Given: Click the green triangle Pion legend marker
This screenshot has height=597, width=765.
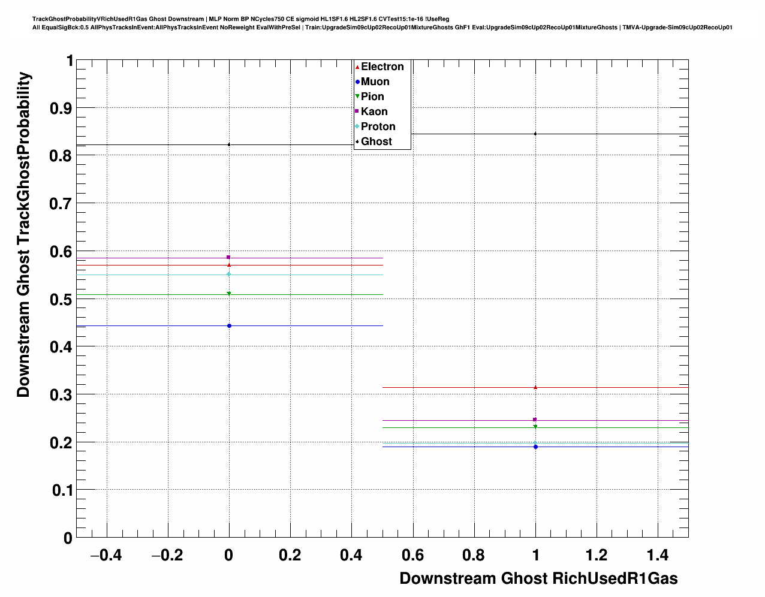Looking at the screenshot, I should coord(357,97).
